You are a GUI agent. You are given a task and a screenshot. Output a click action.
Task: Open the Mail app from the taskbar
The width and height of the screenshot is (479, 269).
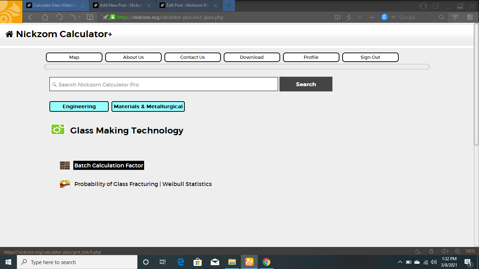(215, 262)
